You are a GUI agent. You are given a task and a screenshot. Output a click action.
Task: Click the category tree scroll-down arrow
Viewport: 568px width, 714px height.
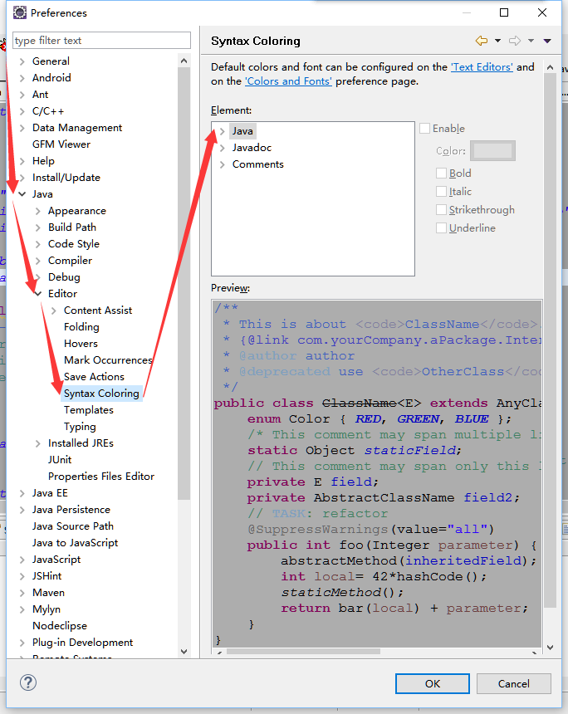[x=184, y=652]
